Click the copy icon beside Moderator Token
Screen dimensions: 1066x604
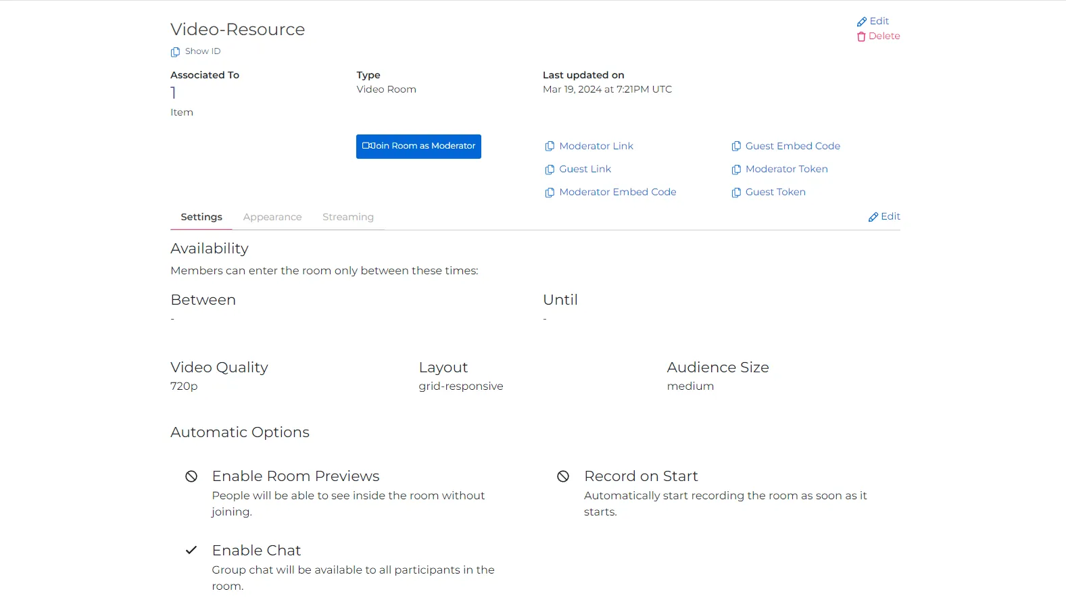(736, 169)
